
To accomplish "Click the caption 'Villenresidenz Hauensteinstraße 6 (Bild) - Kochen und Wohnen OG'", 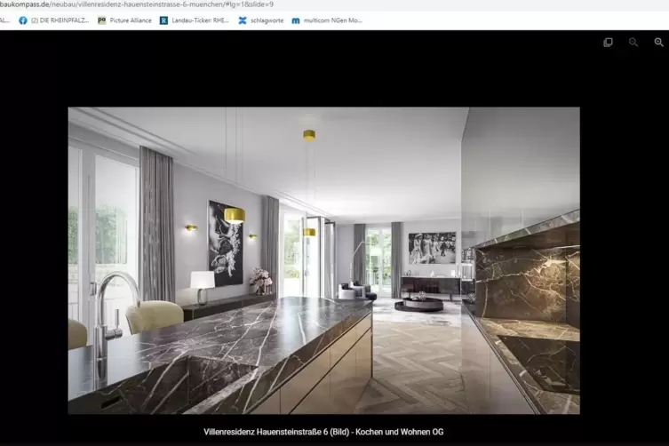I will click(x=323, y=432).
